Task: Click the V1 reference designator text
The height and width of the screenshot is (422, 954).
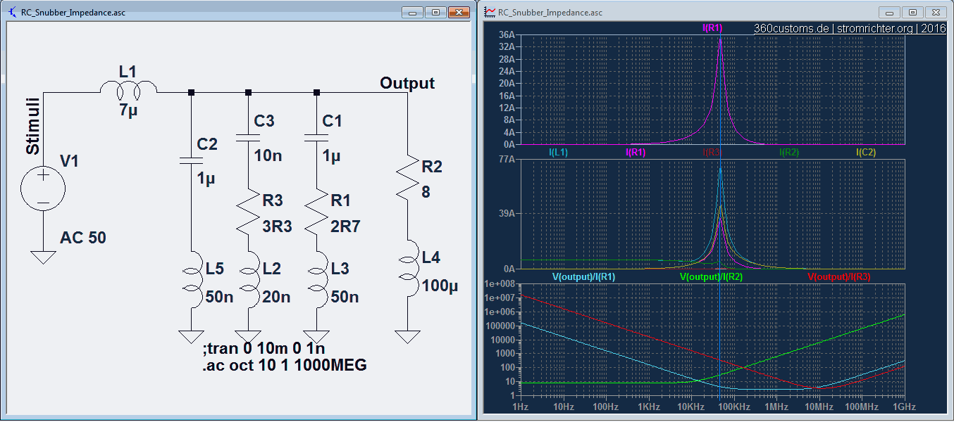Action: pyautogui.click(x=70, y=162)
